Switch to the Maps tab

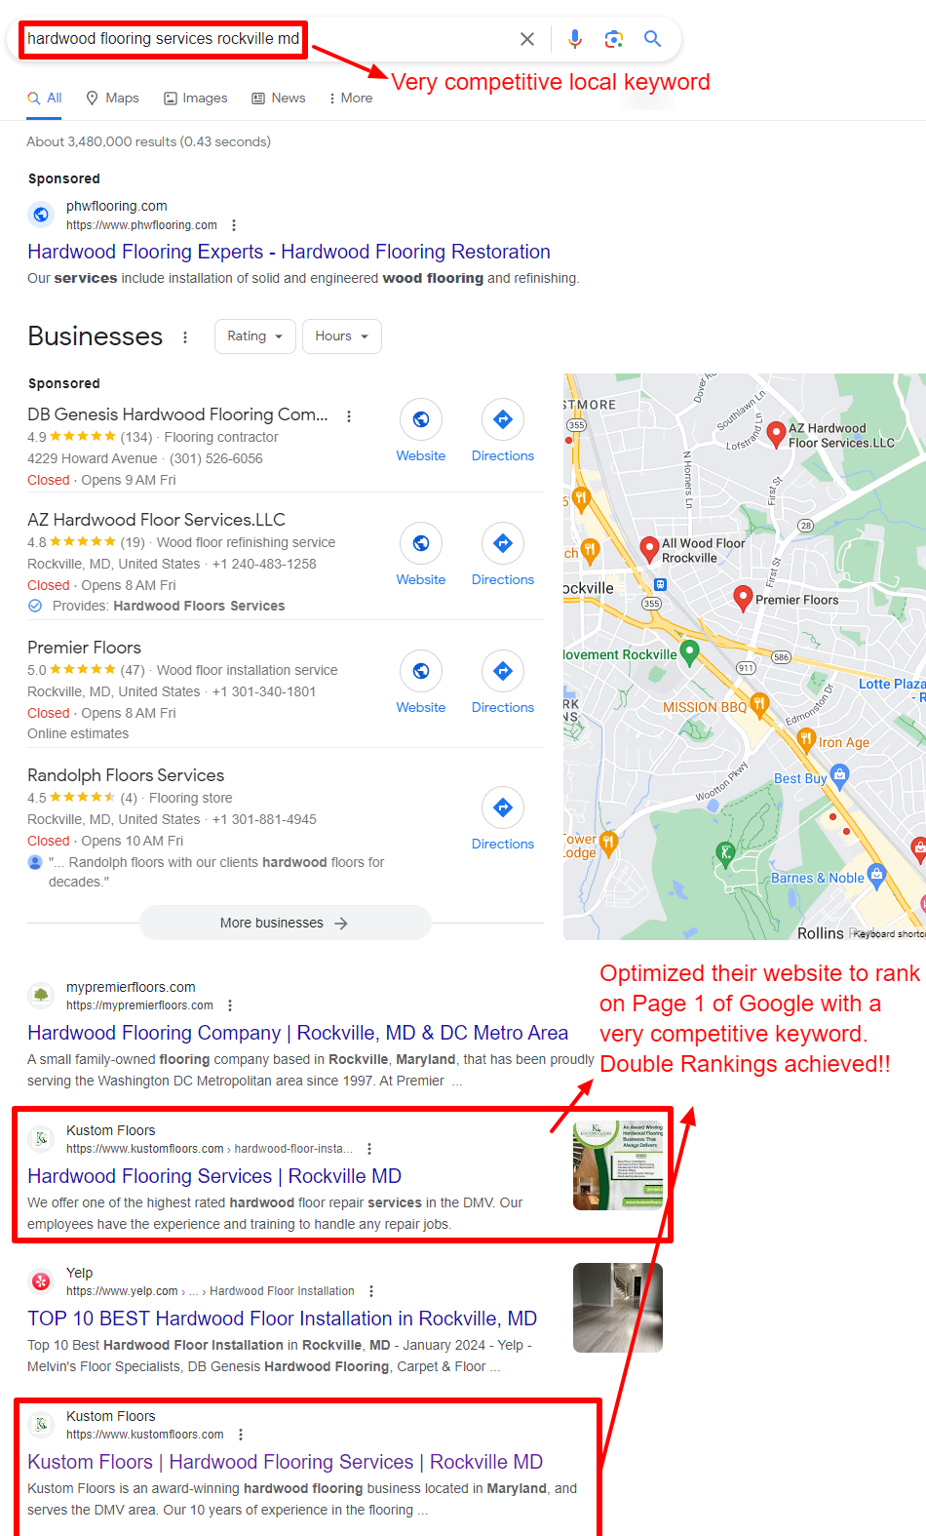click(x=113, y=98)
